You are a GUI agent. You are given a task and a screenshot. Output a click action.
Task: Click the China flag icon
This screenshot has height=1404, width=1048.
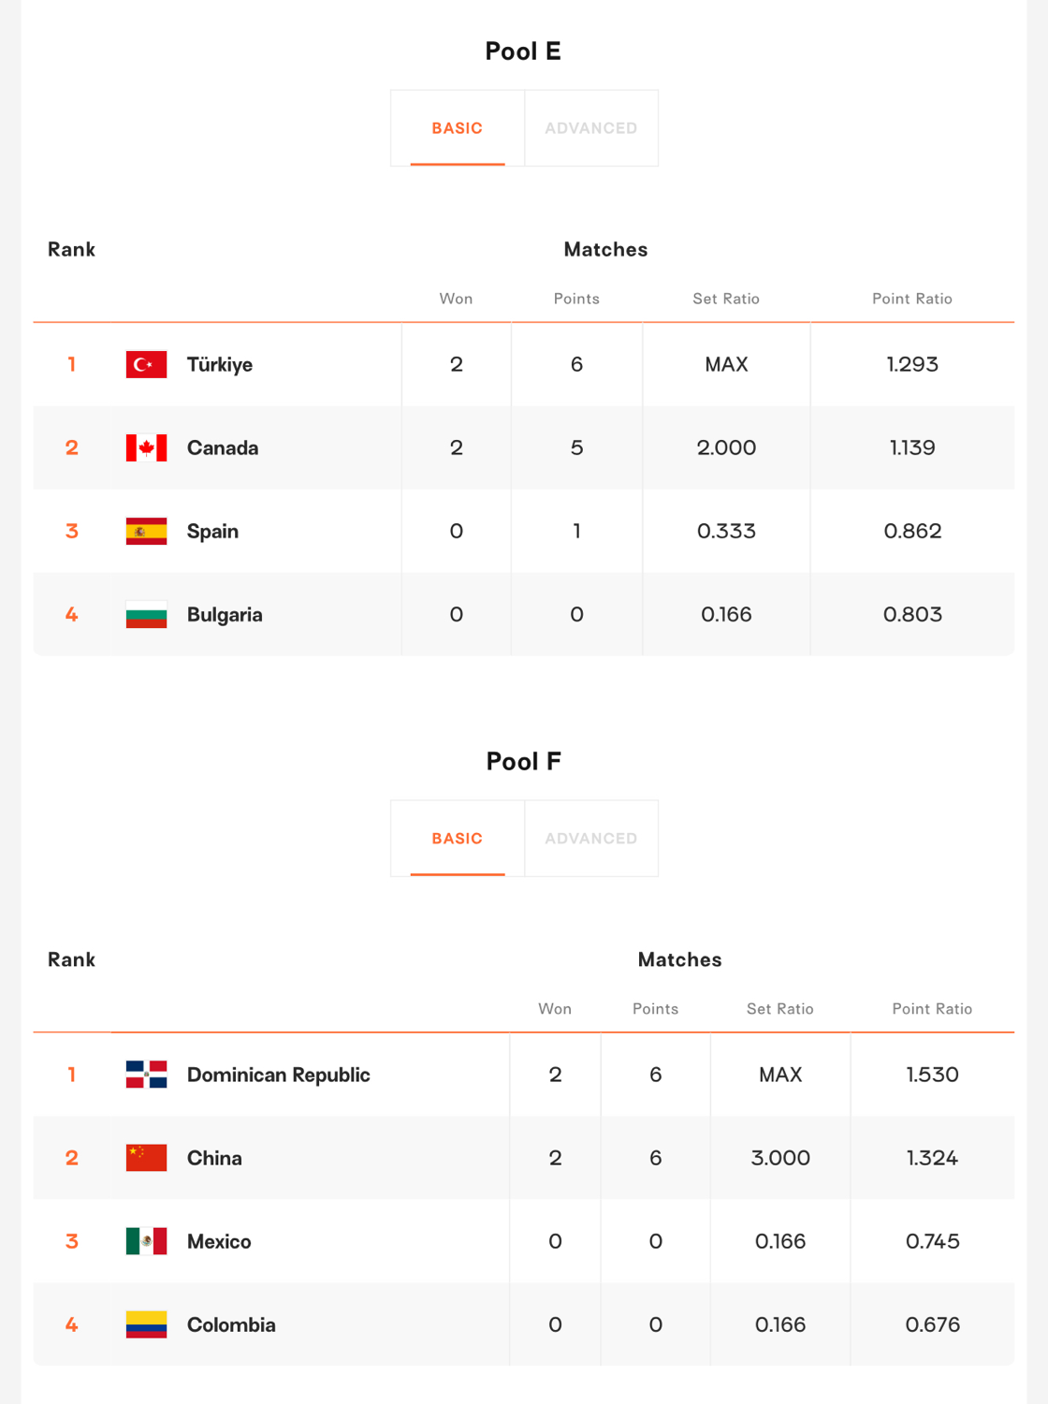click(146, 1158)
